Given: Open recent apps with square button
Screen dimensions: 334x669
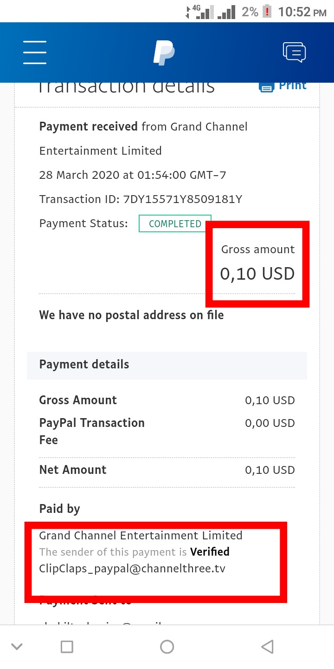Looking at the screenshot, I should [x=67, y=646].
